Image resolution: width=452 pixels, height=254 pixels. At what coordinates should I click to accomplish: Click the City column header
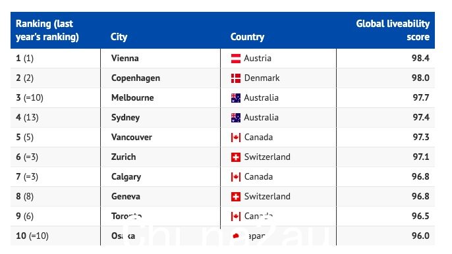119,37
